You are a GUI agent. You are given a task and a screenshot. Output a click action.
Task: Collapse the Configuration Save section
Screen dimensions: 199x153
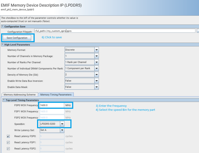tap(2, 26)
